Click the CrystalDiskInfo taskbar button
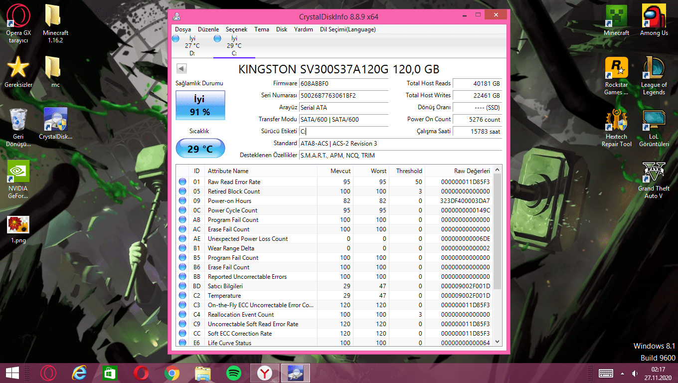This screenshot has height=383, width=678. 296,373
